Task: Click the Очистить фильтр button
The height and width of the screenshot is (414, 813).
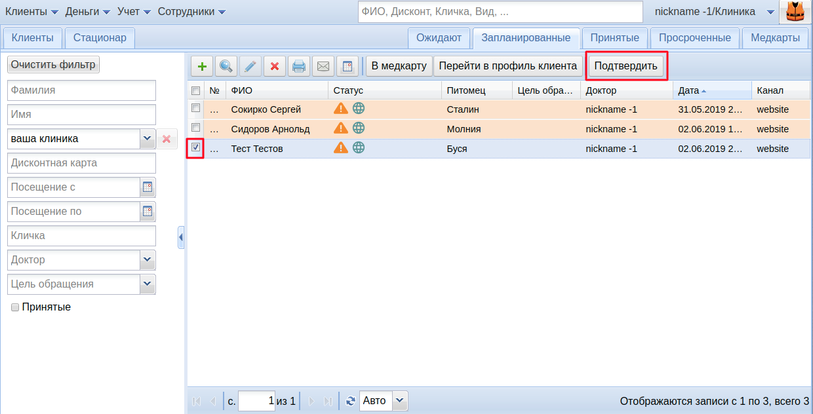Action: tap(53, 65)
